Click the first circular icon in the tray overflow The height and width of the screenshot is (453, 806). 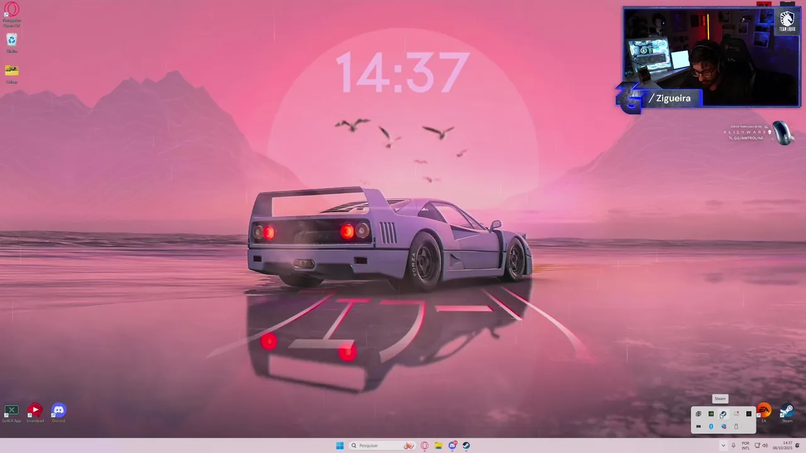pyautogui.click(x=698, y=414)
